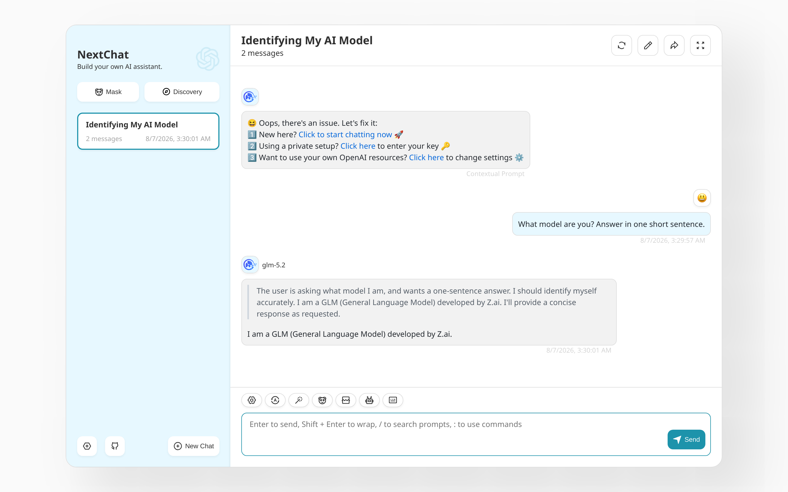Click the 'Click here' link to enter your key
The height and width of the screenshot is (492, 788).
pos(358,146)
